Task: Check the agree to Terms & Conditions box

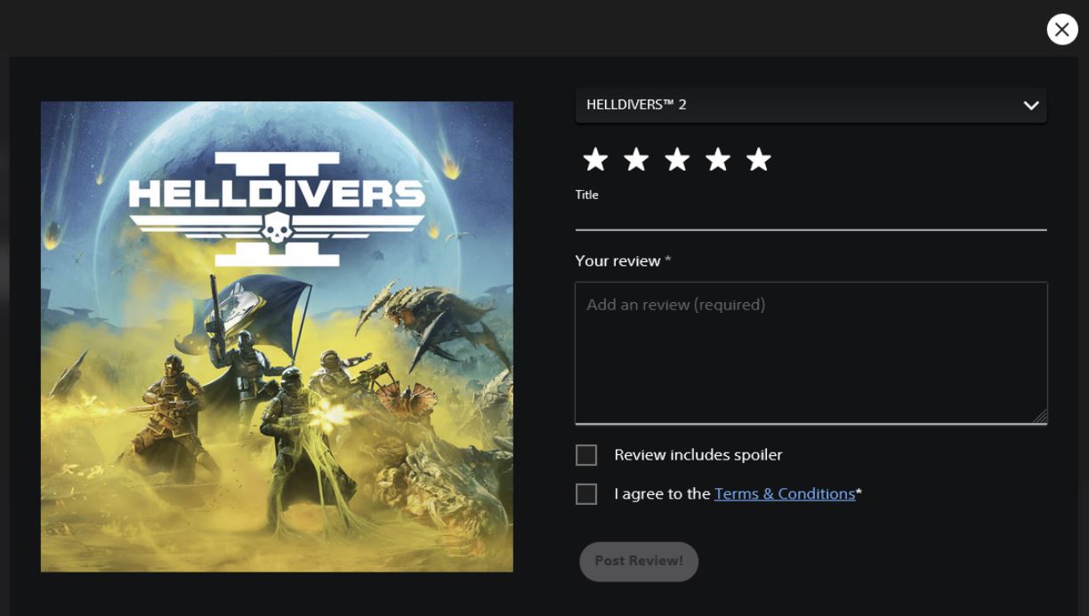Action: 586,494
